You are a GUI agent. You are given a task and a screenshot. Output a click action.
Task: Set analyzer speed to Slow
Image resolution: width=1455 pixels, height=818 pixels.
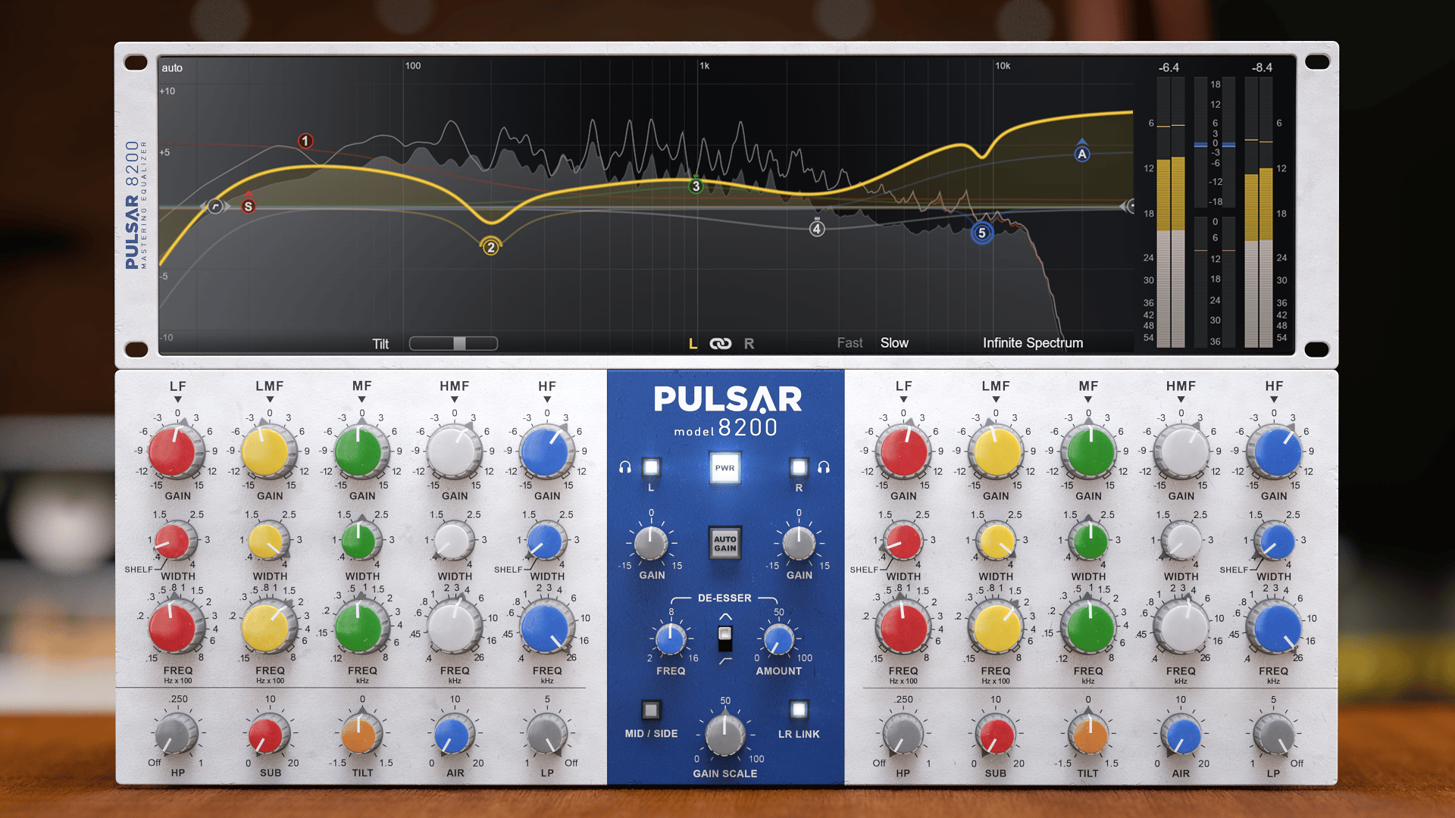coord(894,343)
